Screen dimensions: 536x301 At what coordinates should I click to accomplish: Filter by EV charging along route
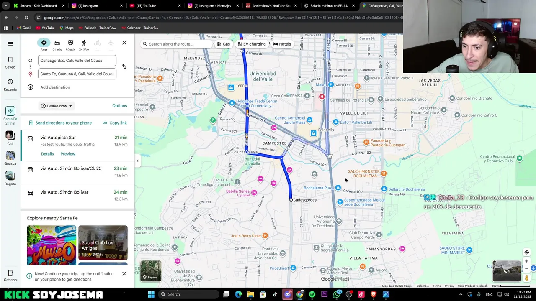point(252,44)
